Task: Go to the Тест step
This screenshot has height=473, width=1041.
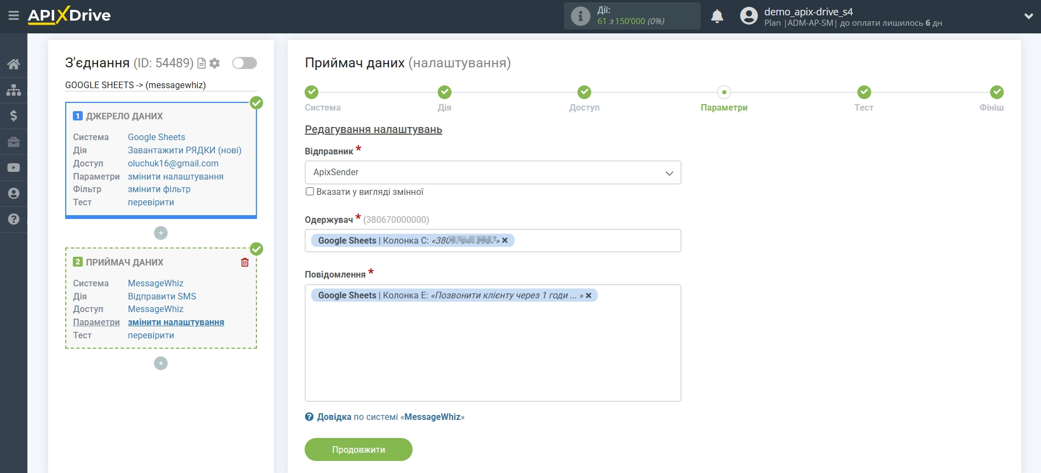Action: 864,92
